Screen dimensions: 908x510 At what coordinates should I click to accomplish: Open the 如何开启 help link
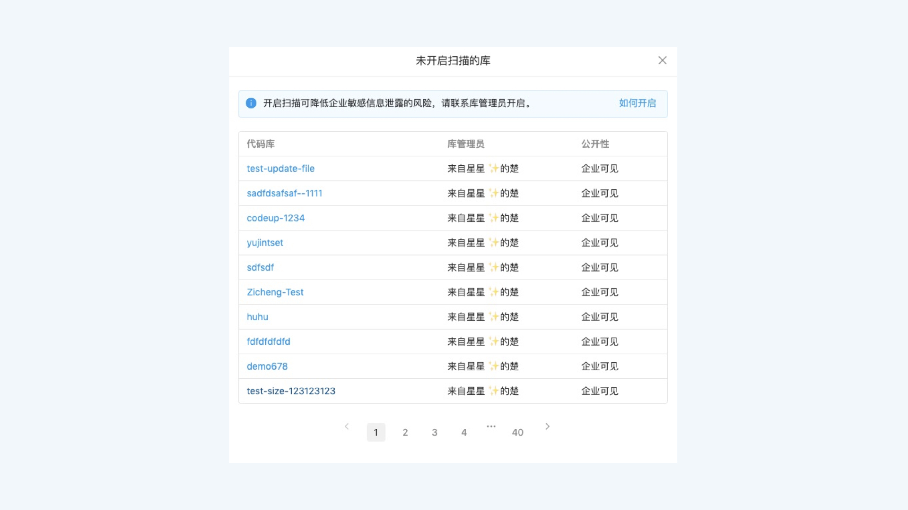point(637,103)
